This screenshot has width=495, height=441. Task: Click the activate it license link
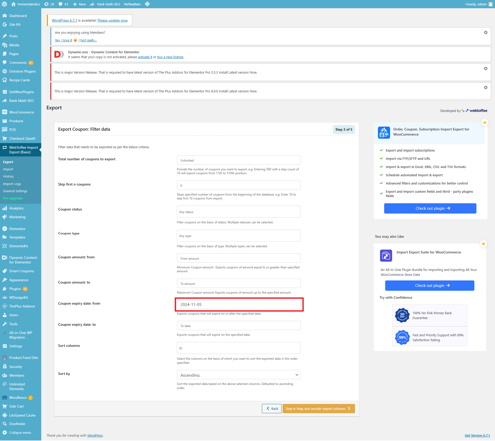click(x=145, y=57)
